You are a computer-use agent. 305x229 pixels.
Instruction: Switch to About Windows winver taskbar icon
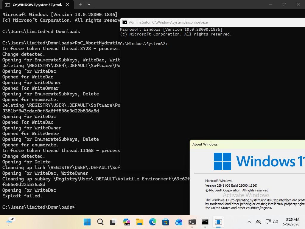[218, 222]
